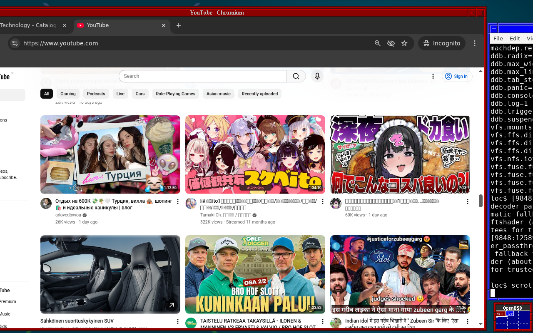Image resolution: width=533 pixels, height=333 pixels.
Task: Open the スケベito anime stream thumbnail
Action: [x=255, y=154]
